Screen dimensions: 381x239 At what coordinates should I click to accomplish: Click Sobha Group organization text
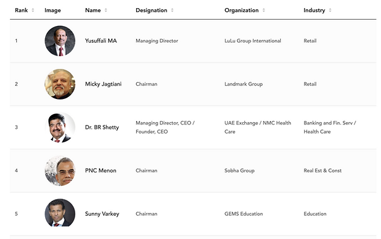coord(239,171)
